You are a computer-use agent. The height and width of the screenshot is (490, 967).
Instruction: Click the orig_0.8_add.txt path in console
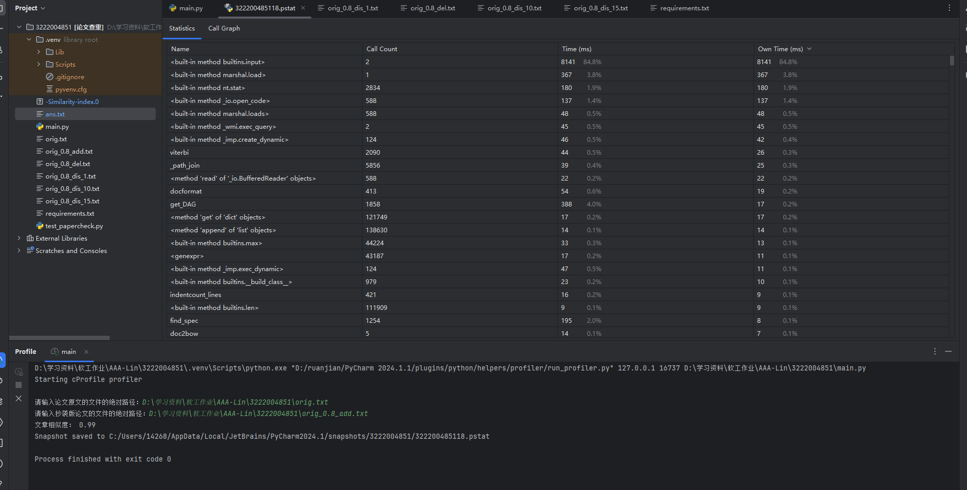[259, 413]
